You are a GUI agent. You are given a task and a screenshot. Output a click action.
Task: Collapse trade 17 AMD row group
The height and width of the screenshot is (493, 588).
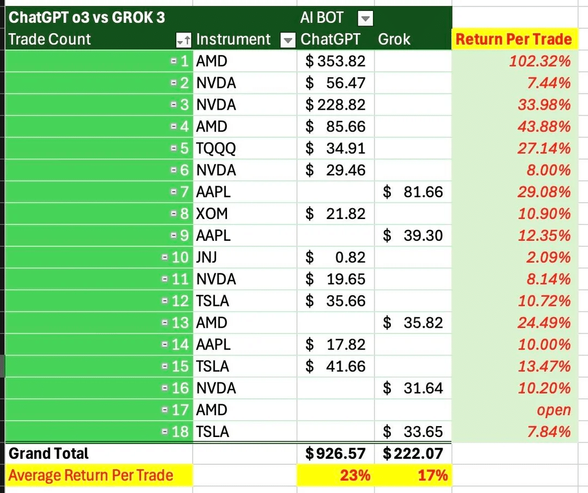pyautogui.click(x=166, y=410)
